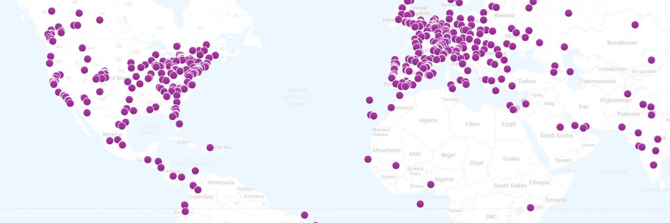670x223 pixels.
Task: Click the isolated Atlantic marker northwest of Morocco
Action: (x=369, y=100)
